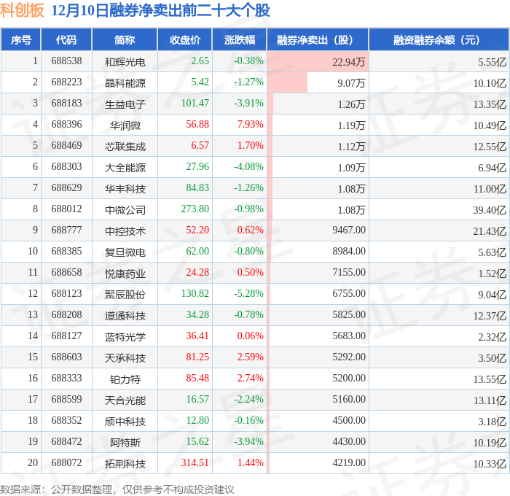Image resolution: width=510 pixels, height=496 pixels.
Task: Select stock name 蓝特光学
Action: click(x=125, y=337)
